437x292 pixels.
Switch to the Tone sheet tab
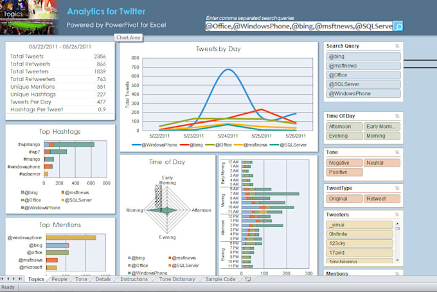81,279
